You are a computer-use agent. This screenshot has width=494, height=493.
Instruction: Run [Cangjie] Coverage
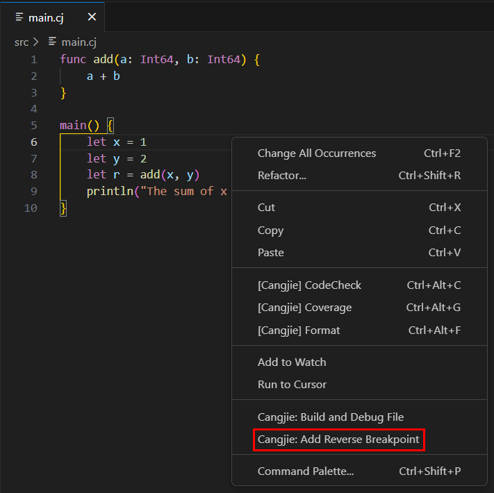pos(304,308)
